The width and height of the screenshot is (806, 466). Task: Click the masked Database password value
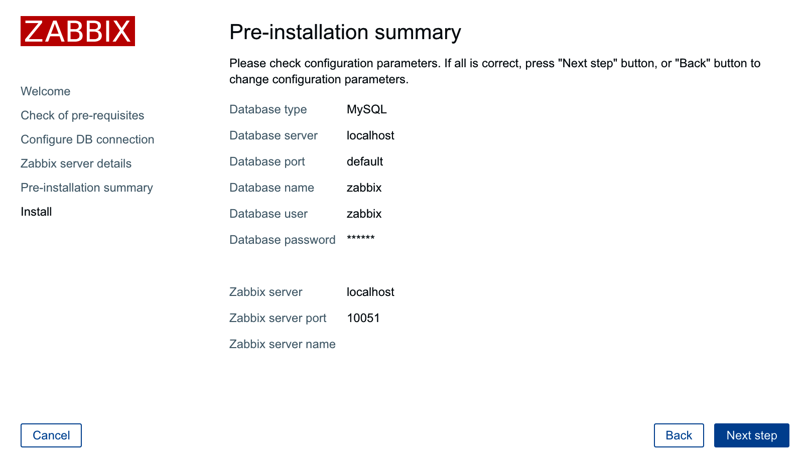[361, 238]
